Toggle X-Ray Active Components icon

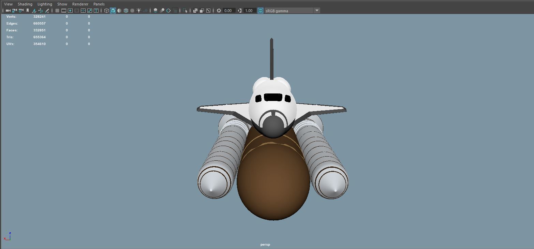tap(202, 11)
